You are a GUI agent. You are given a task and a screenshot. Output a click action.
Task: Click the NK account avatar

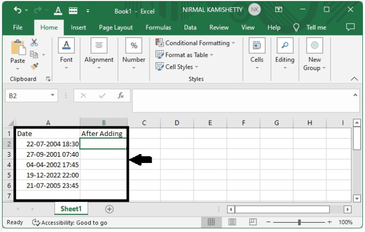pos(254,10)
